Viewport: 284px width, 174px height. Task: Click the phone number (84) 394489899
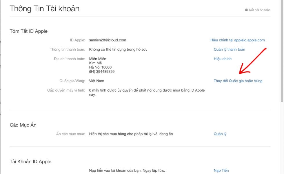102,72
